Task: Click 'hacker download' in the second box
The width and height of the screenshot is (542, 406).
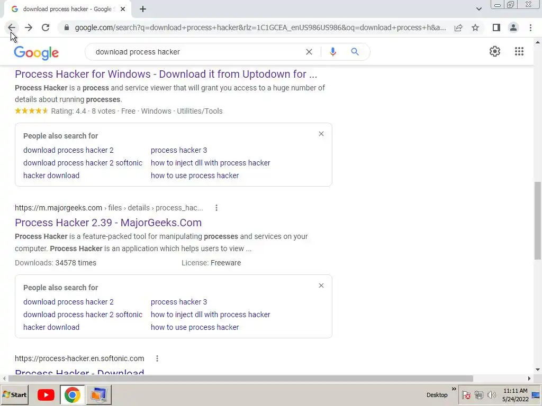Action: click(x=51, y=327)
